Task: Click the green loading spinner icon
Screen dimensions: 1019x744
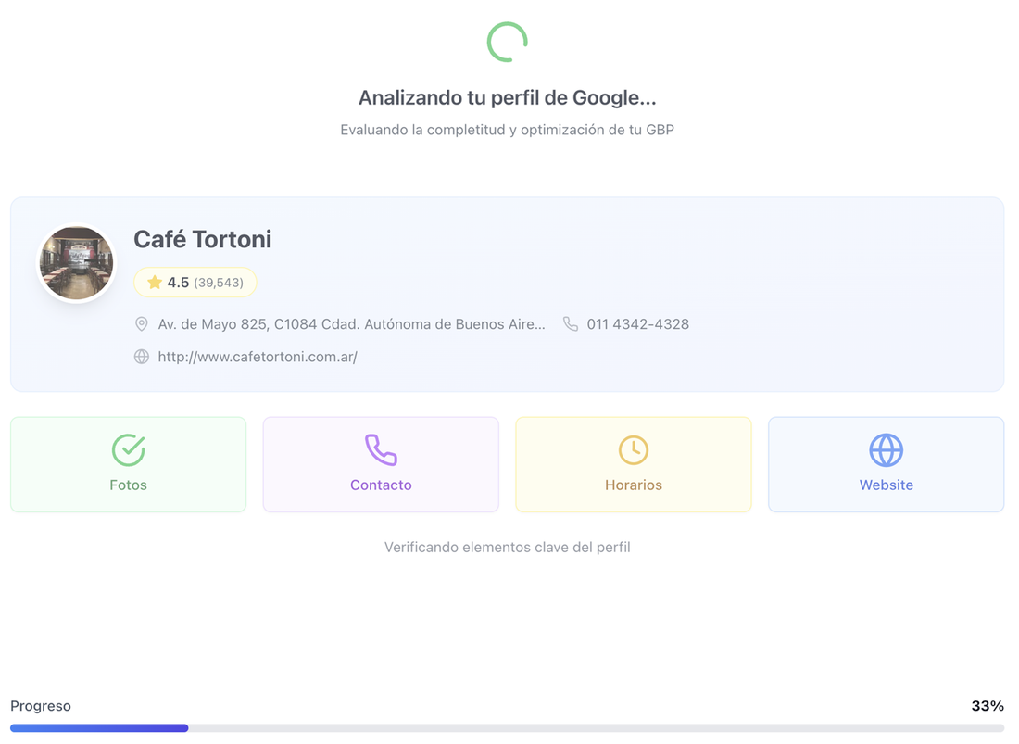Action: 507,43
